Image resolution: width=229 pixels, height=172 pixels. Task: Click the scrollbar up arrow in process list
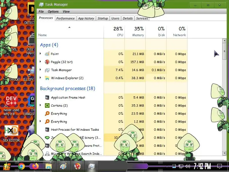(224, 41)
